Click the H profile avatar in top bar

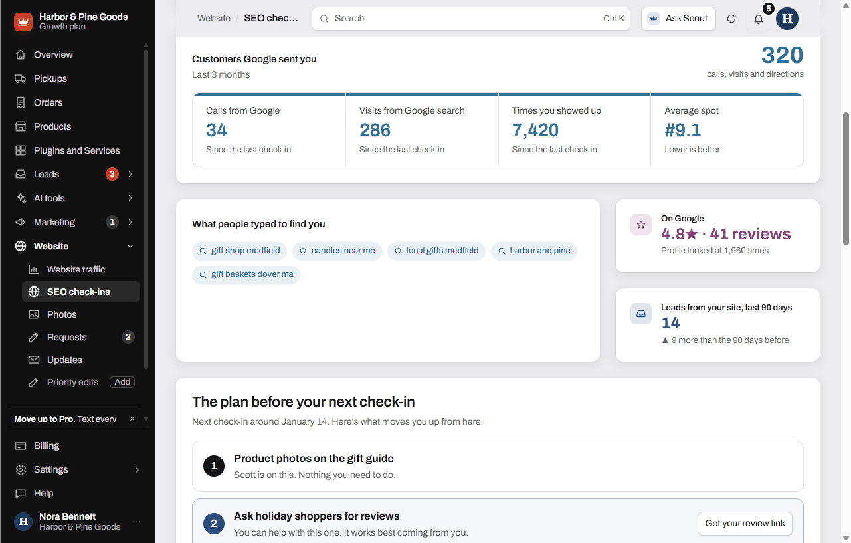pyautogui.click(x=787, y=19)
